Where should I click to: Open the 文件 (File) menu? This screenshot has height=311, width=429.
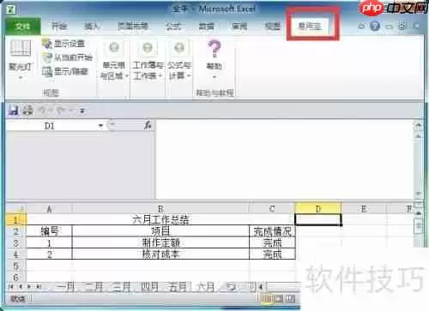click(x=23, y=27)
